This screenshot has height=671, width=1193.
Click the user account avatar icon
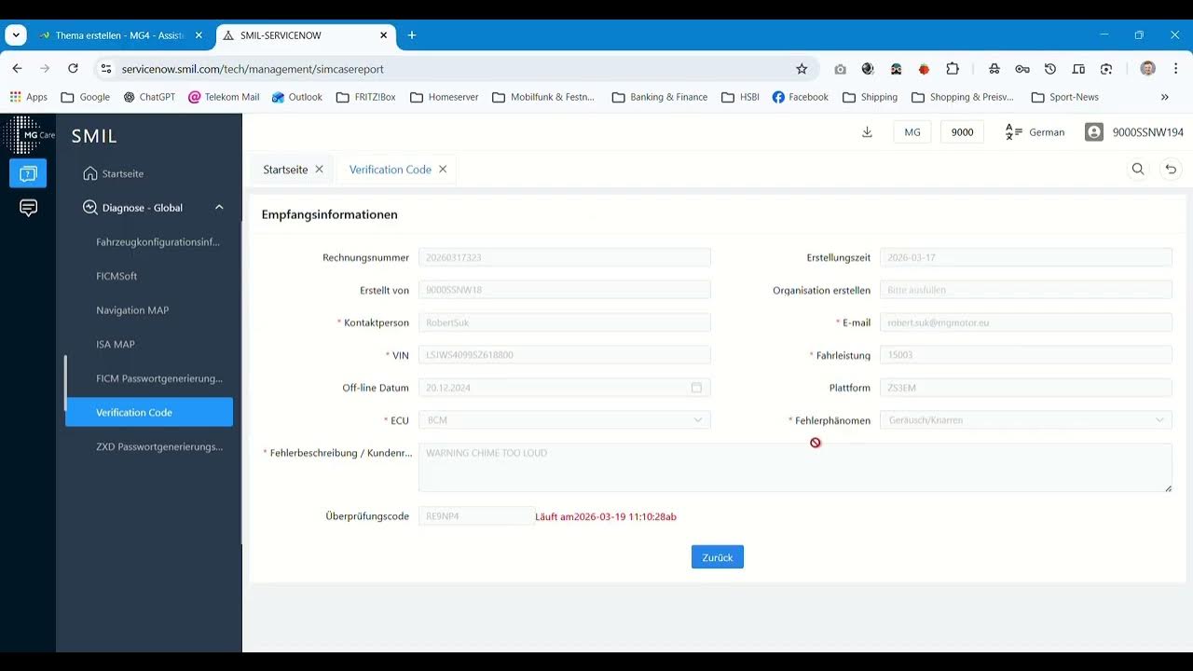(1094, 132)
